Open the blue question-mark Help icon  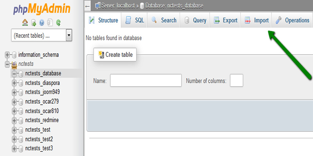(41, 23)
